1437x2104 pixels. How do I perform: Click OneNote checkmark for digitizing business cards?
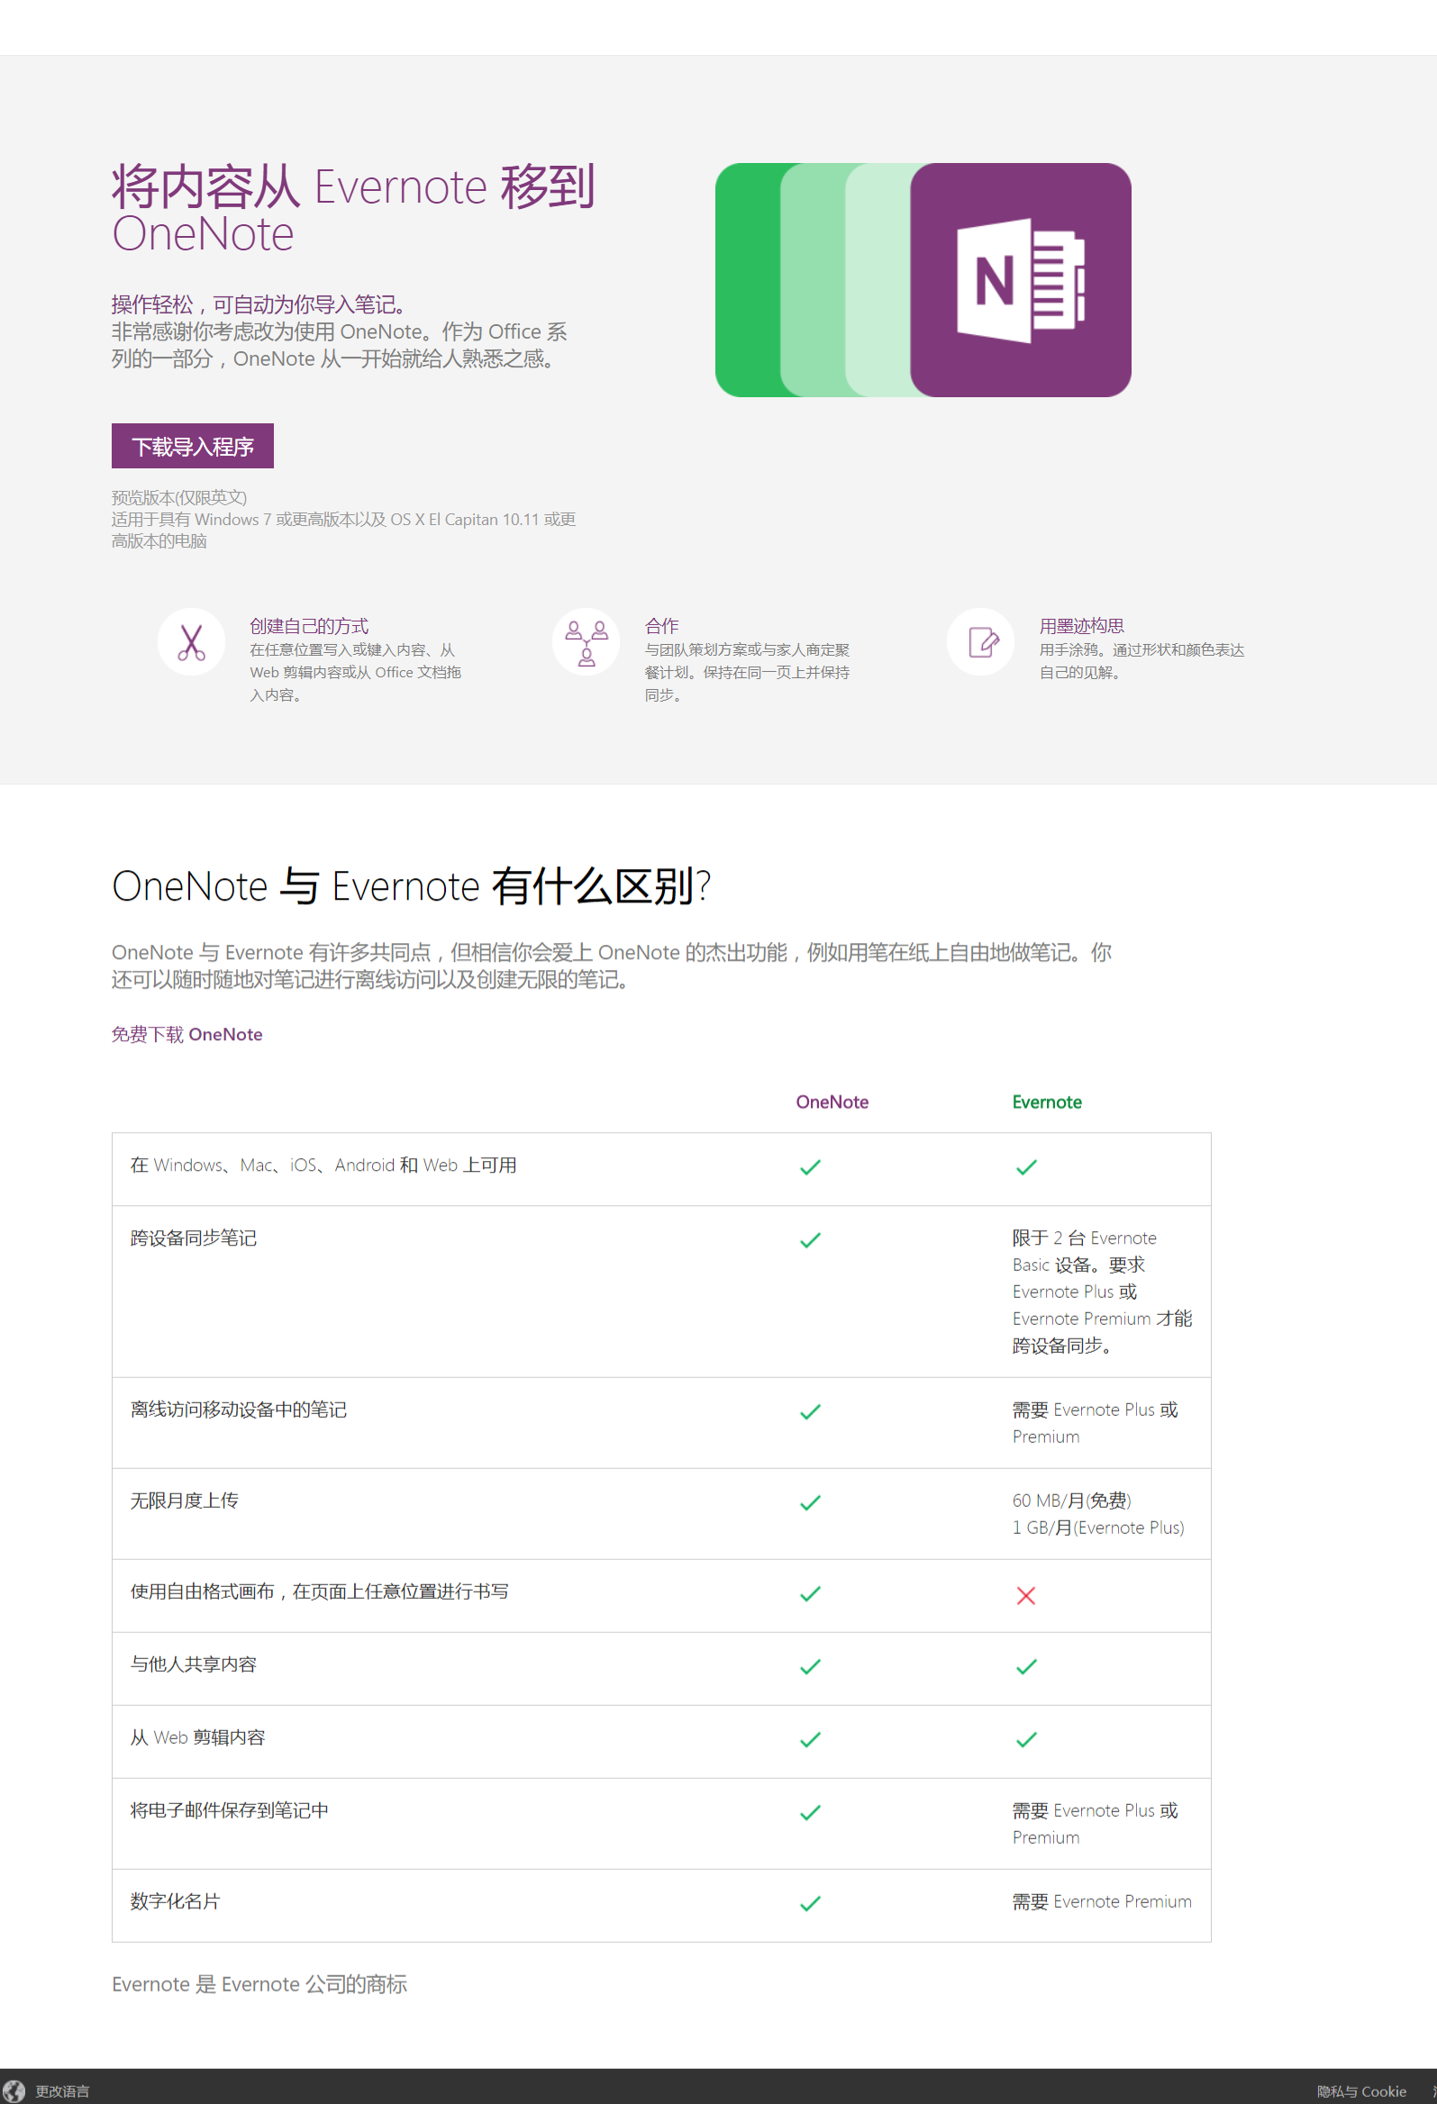click(810, 1903)
